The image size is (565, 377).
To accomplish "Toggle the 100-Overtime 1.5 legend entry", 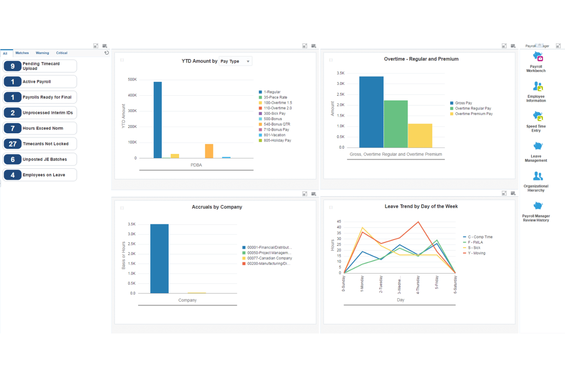I will [275, 103].
